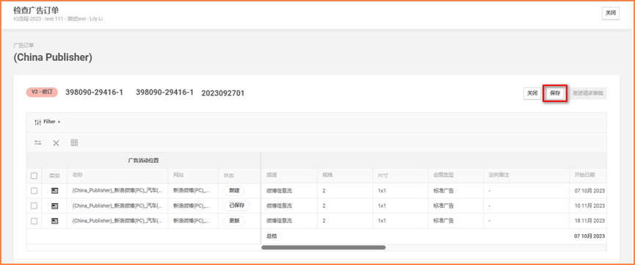Check the box for the 已保存 row

click(x=34, y=206)
